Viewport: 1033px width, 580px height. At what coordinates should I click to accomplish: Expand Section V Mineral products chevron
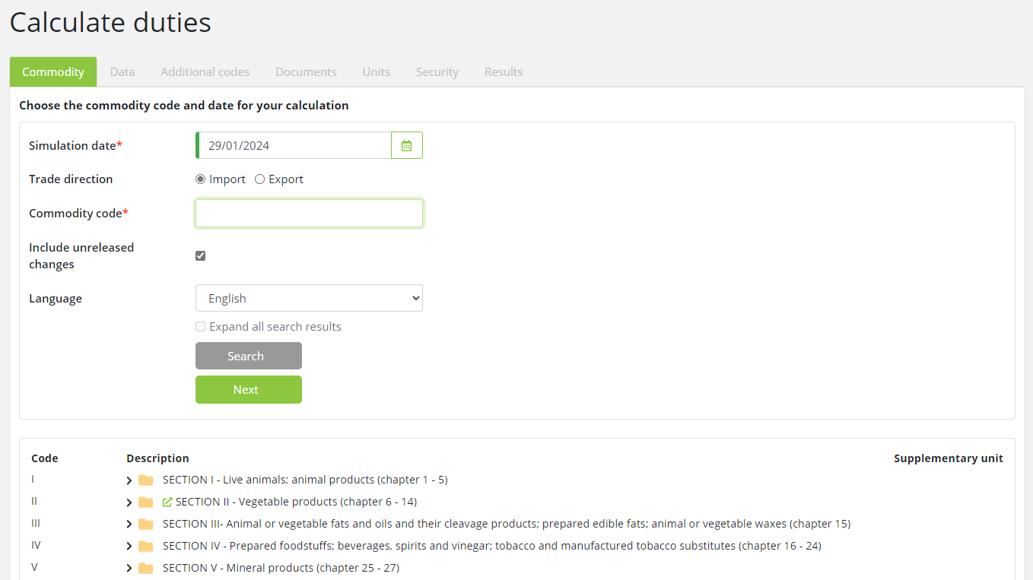[129, 568]
